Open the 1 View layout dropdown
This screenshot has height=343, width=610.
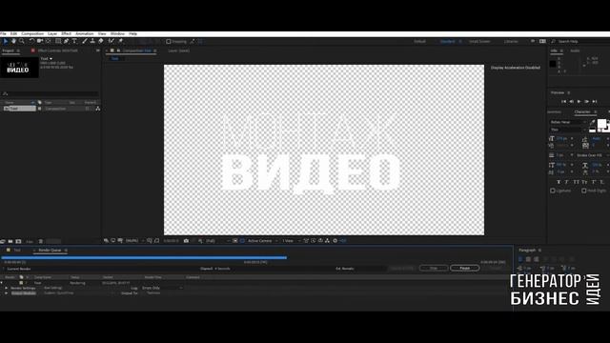(291, 241)
